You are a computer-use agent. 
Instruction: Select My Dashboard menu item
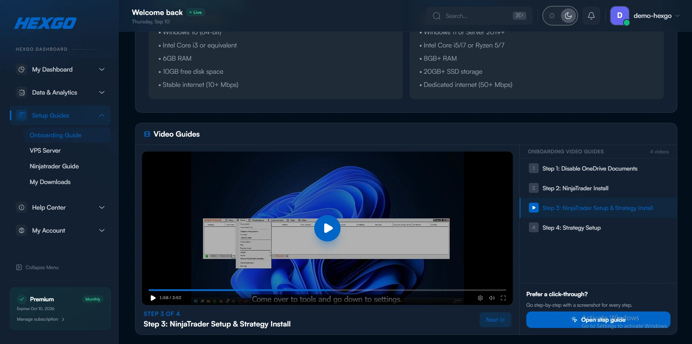click(x=60, y=69)
